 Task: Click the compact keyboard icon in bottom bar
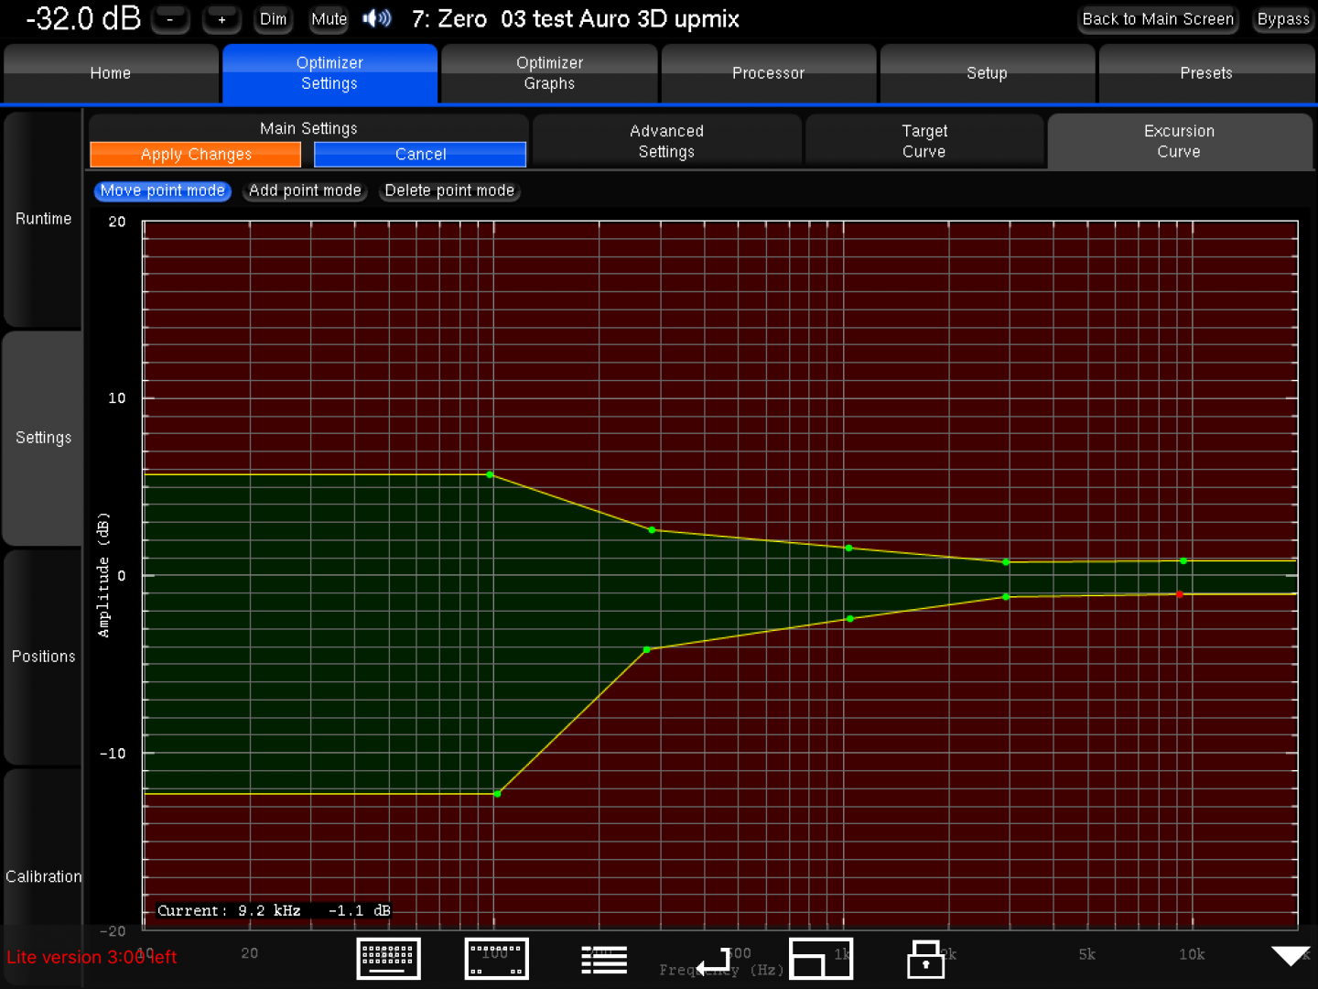coord(496,959)
